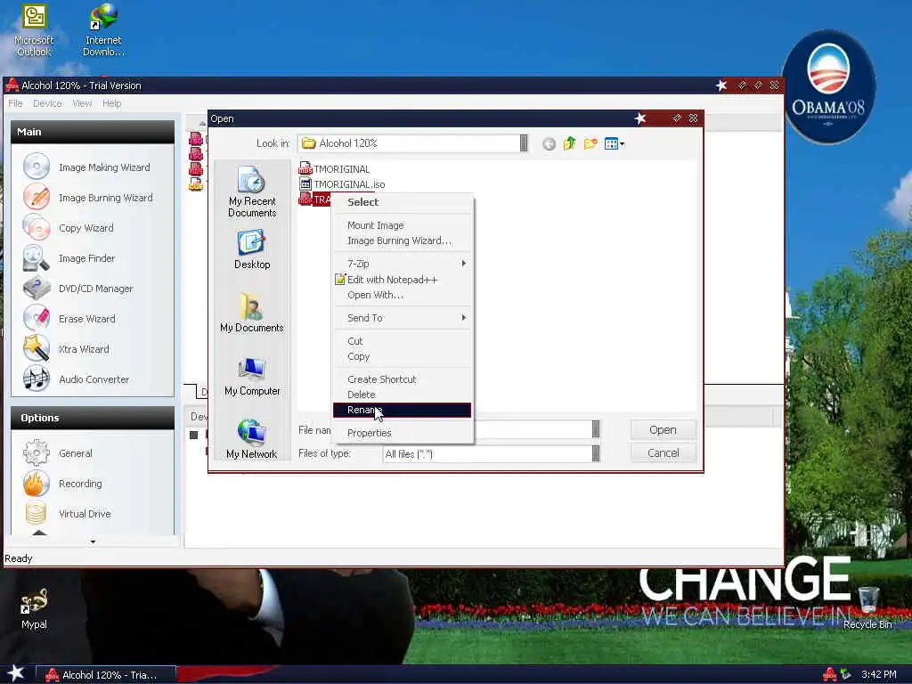912x684 pixels.
Task: Click the Cancel button
Action: click(663, 453)
